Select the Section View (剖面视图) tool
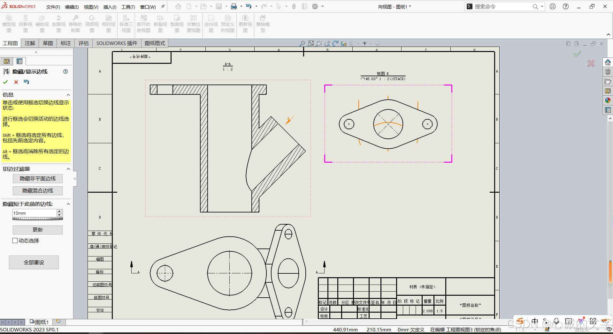Screen dimensions: 613x334 click(59, 24)
